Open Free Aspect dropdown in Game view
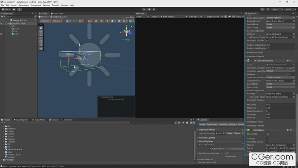298x168 pixels. tap(175, 17)
